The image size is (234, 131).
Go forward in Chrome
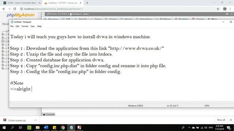point(9,9)
